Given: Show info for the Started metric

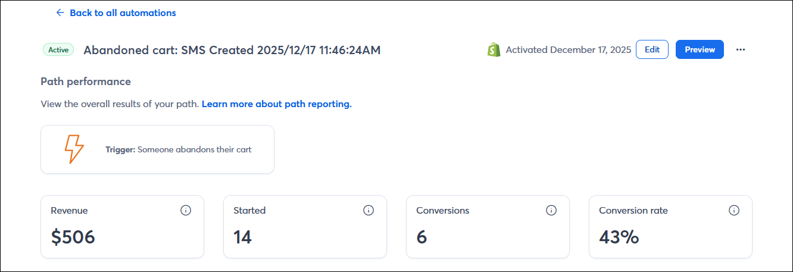Looking at the screenshot, I should tap(369, 210).
